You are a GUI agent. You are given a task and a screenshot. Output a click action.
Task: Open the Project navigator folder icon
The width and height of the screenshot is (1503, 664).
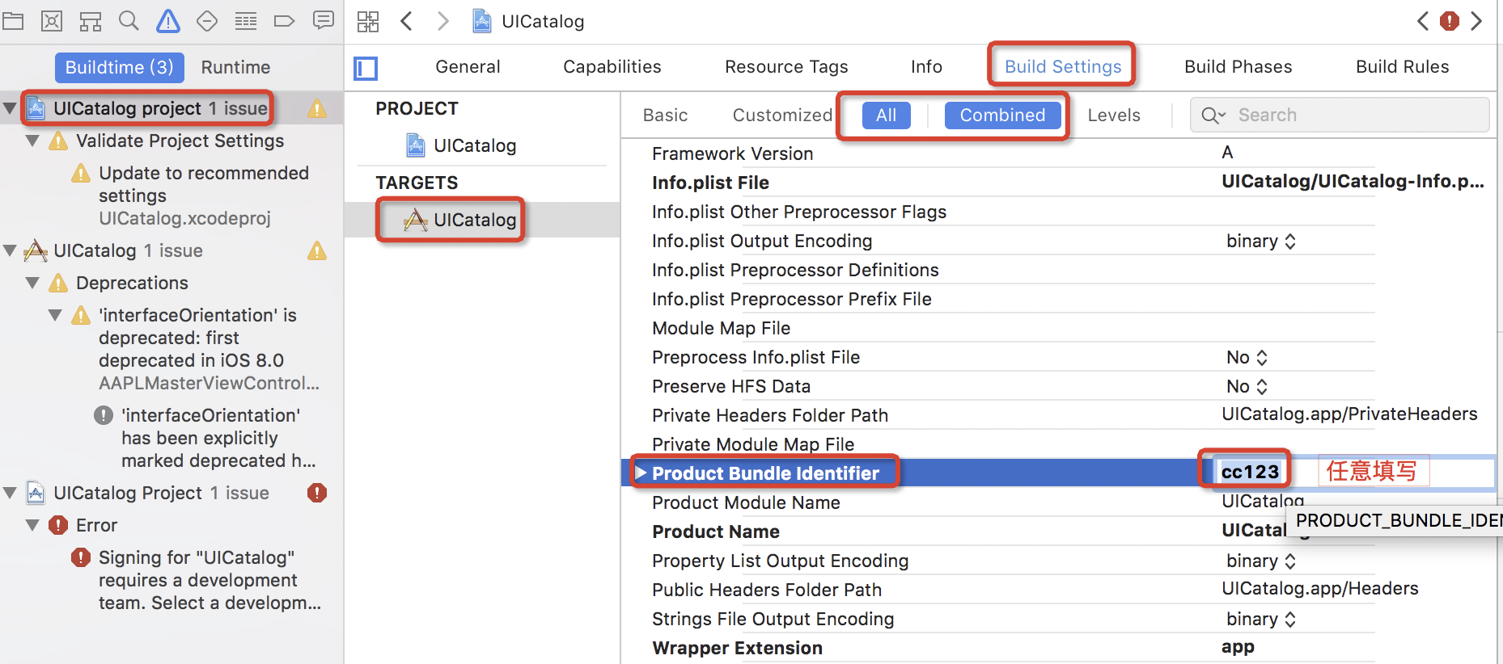(13, 21)
